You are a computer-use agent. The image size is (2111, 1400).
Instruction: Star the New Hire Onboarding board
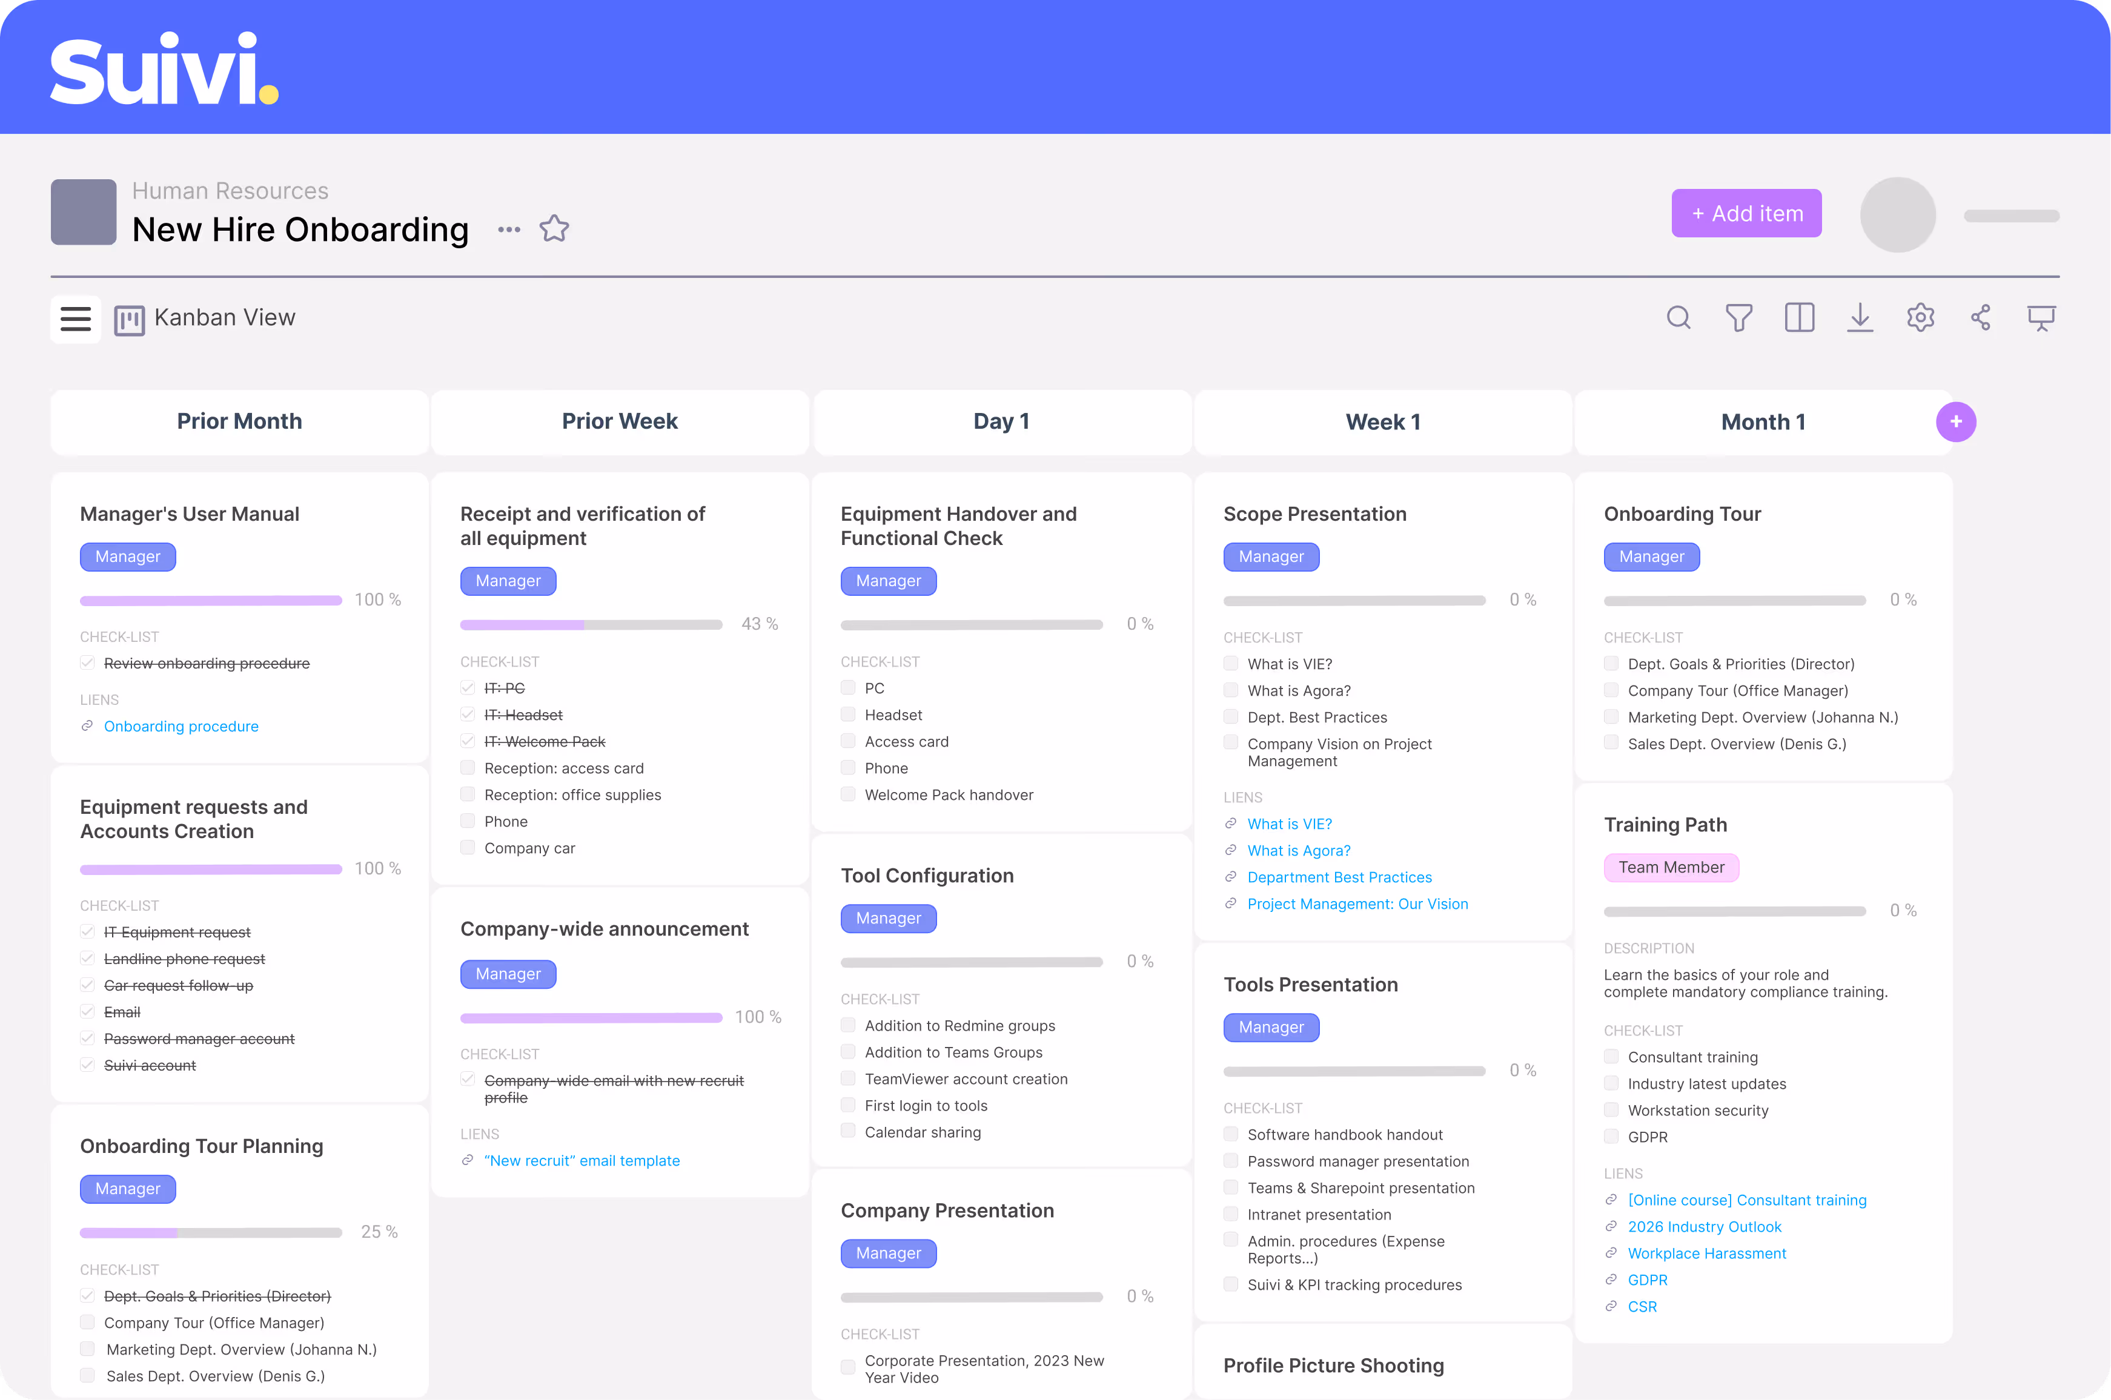pos(554,229)
